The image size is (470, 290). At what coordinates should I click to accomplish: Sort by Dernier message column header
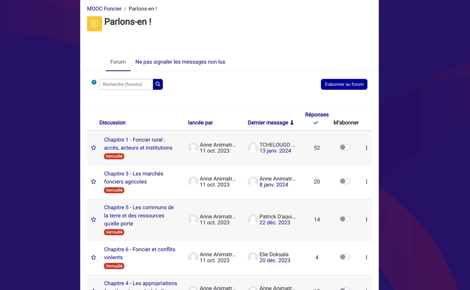point(268,123)
